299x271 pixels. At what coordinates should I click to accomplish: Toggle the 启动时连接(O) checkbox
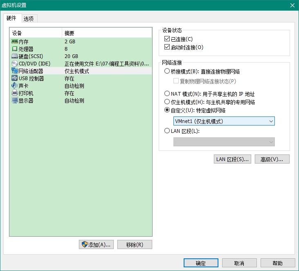click(x=167, y=47)
